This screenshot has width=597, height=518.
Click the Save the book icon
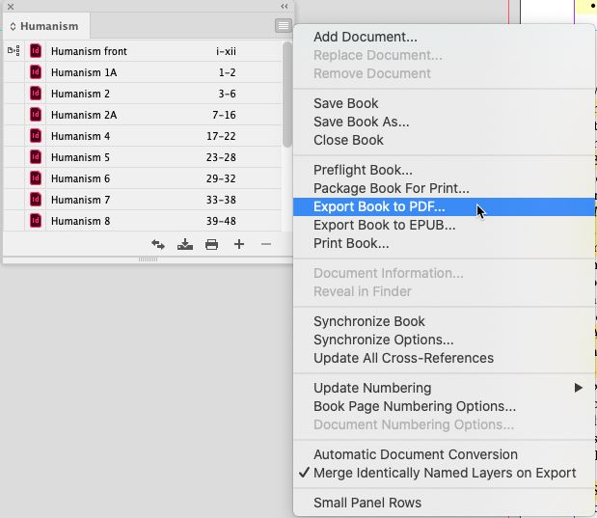pos(185,244)
